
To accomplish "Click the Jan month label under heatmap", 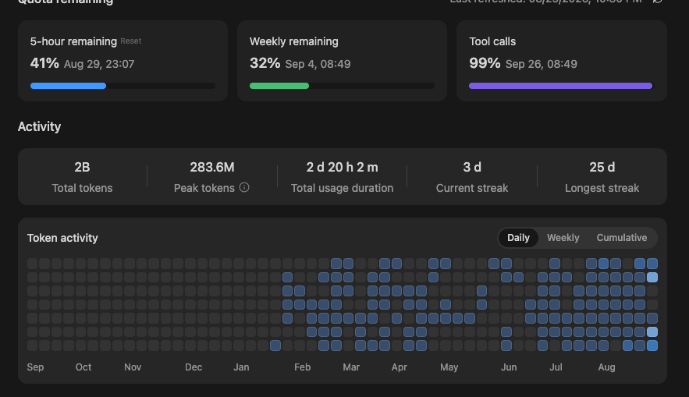I will pos(241,367).
